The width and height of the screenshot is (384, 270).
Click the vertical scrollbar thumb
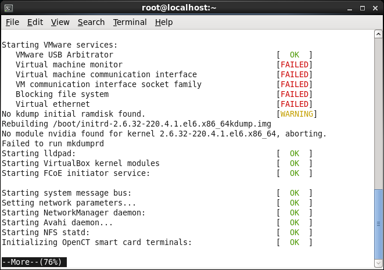pos(379,223)
